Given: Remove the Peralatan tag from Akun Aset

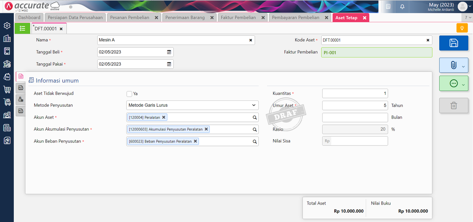Looking at the screenshot, I should 164,117.
